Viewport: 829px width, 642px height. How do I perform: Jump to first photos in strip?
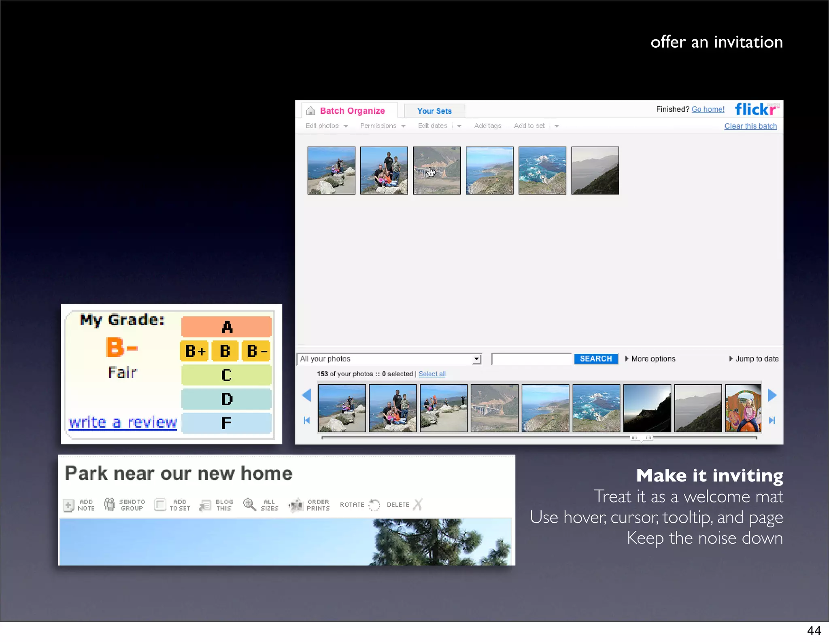306,420
